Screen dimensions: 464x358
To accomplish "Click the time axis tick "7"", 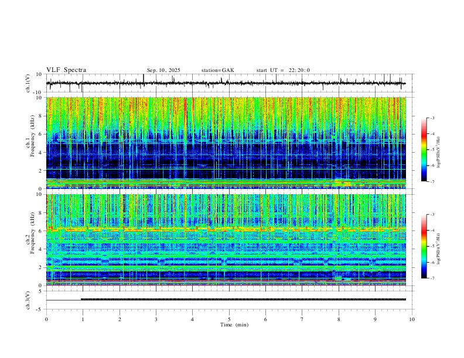I will (302, 319).
